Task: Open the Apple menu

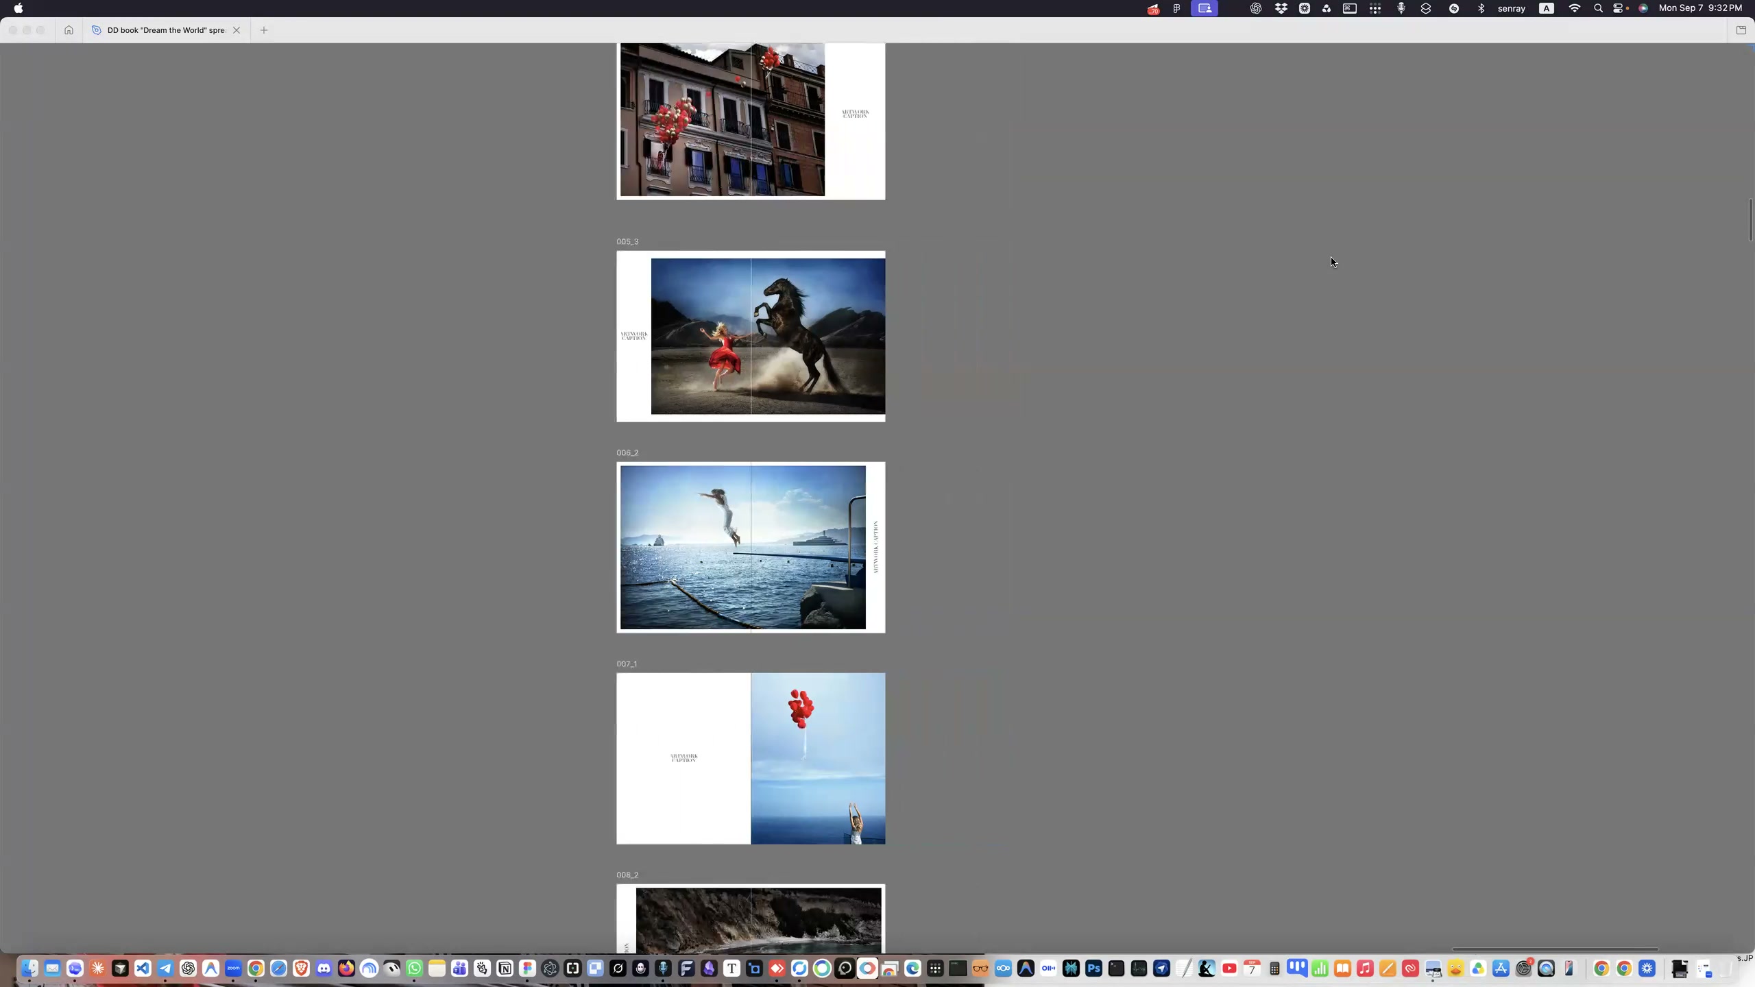Action: click(19, 8)
